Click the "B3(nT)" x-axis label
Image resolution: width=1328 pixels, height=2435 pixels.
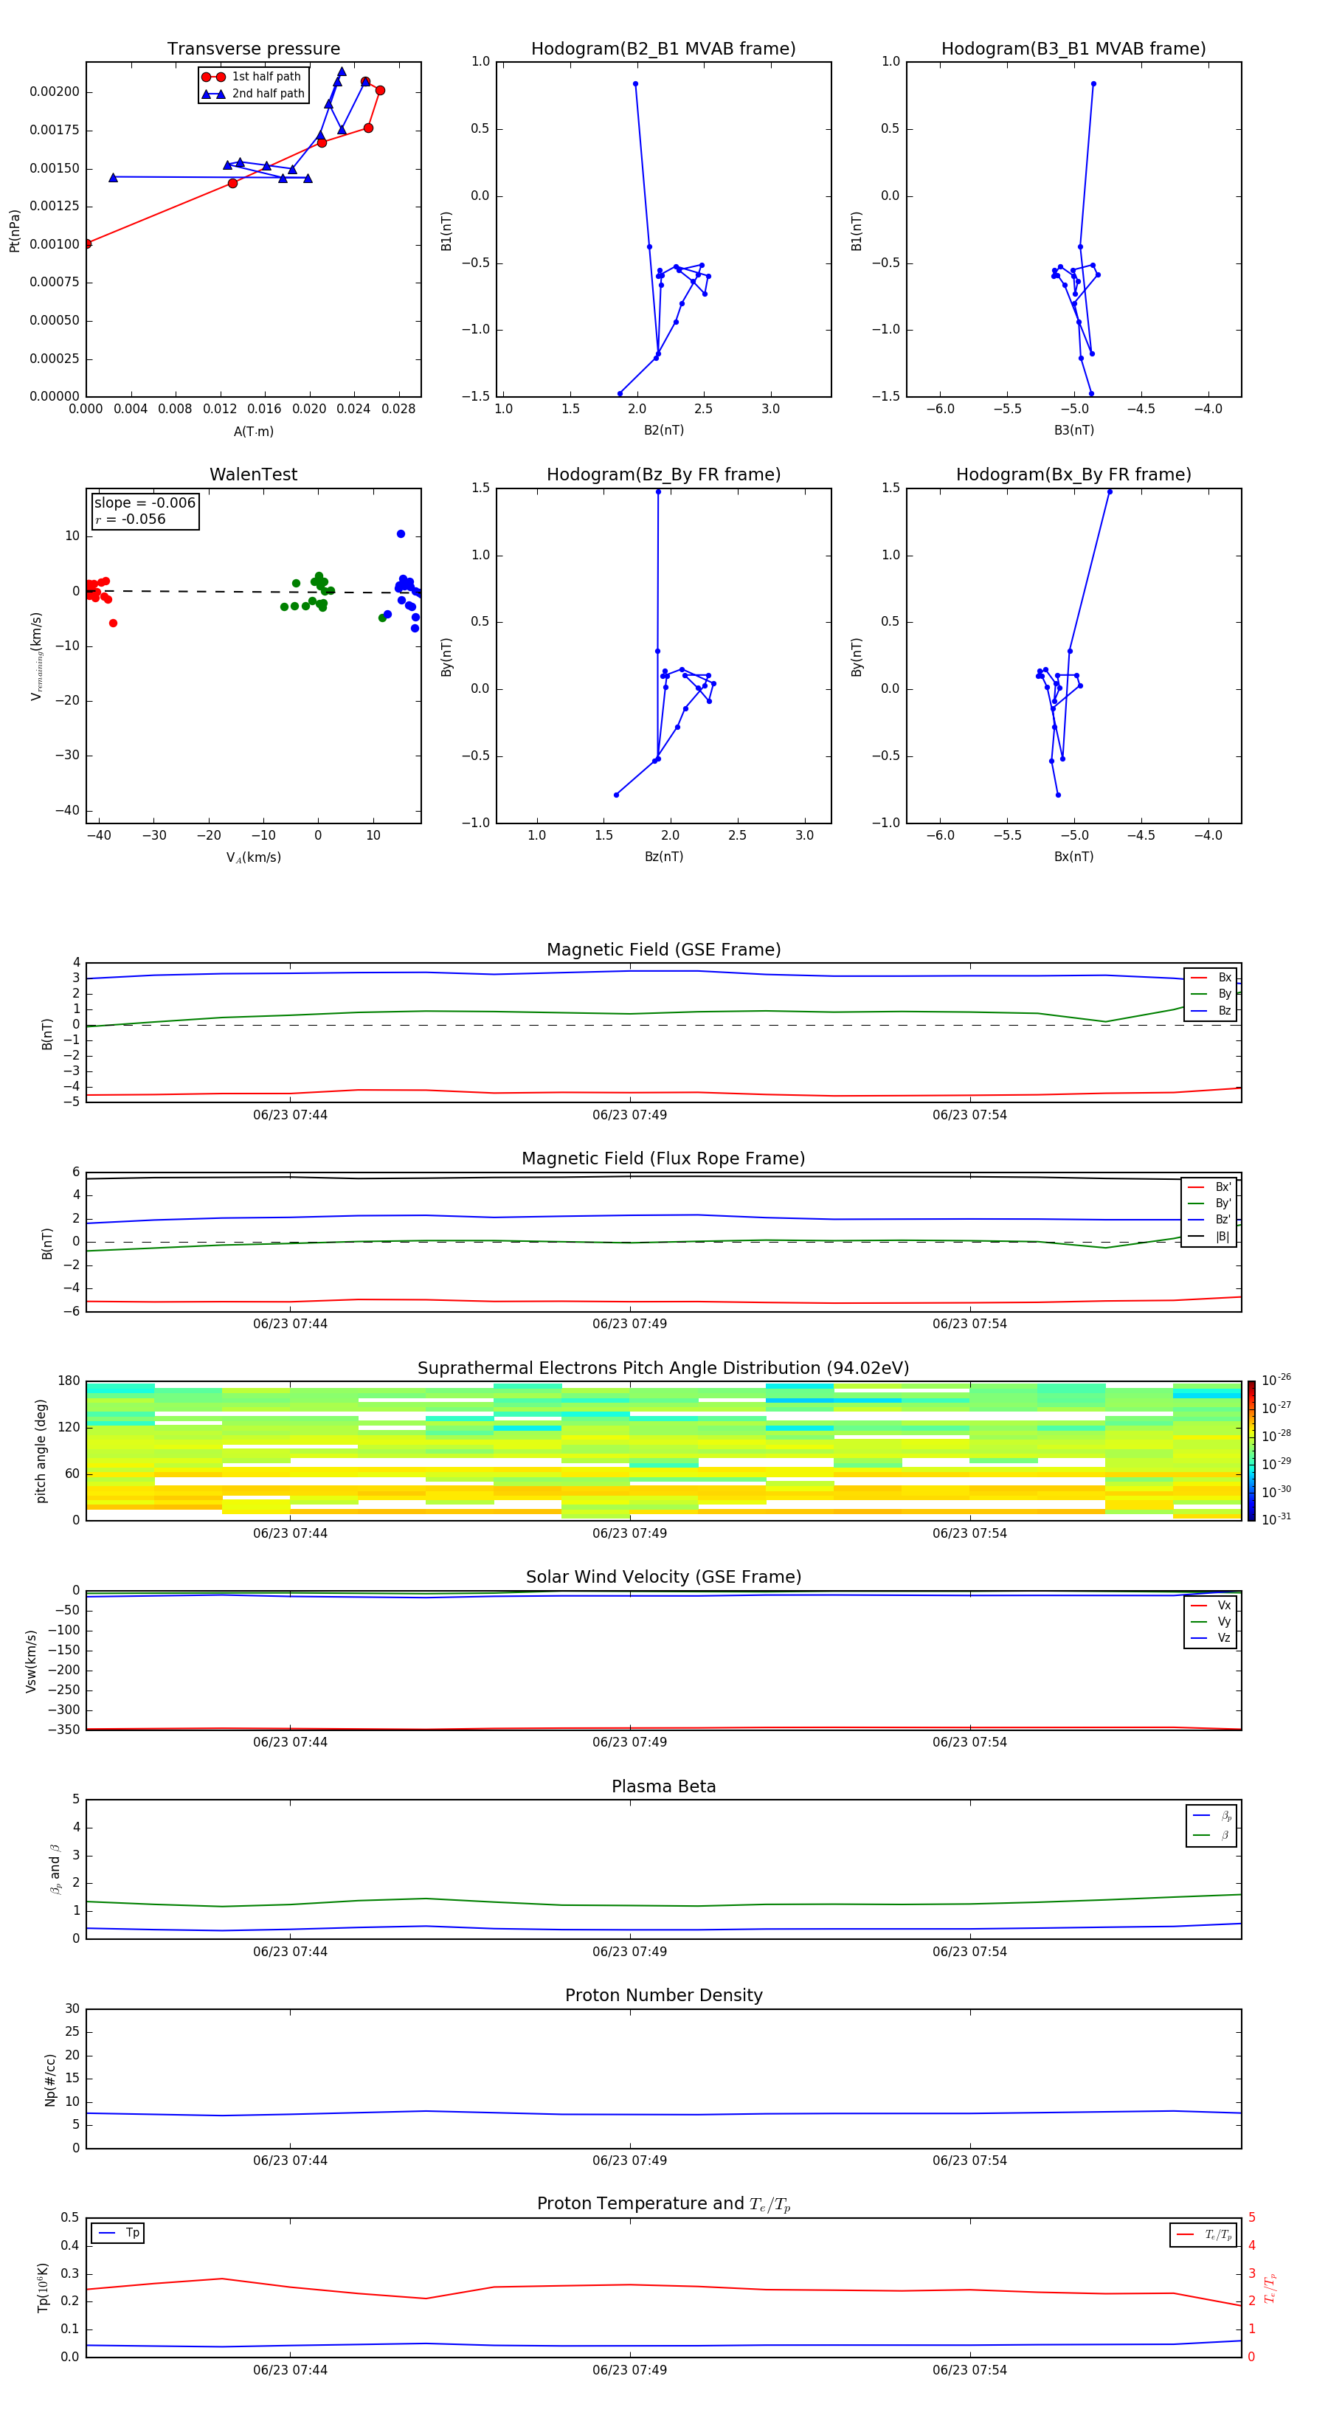pyautogui.click(x=1073, y=430)
